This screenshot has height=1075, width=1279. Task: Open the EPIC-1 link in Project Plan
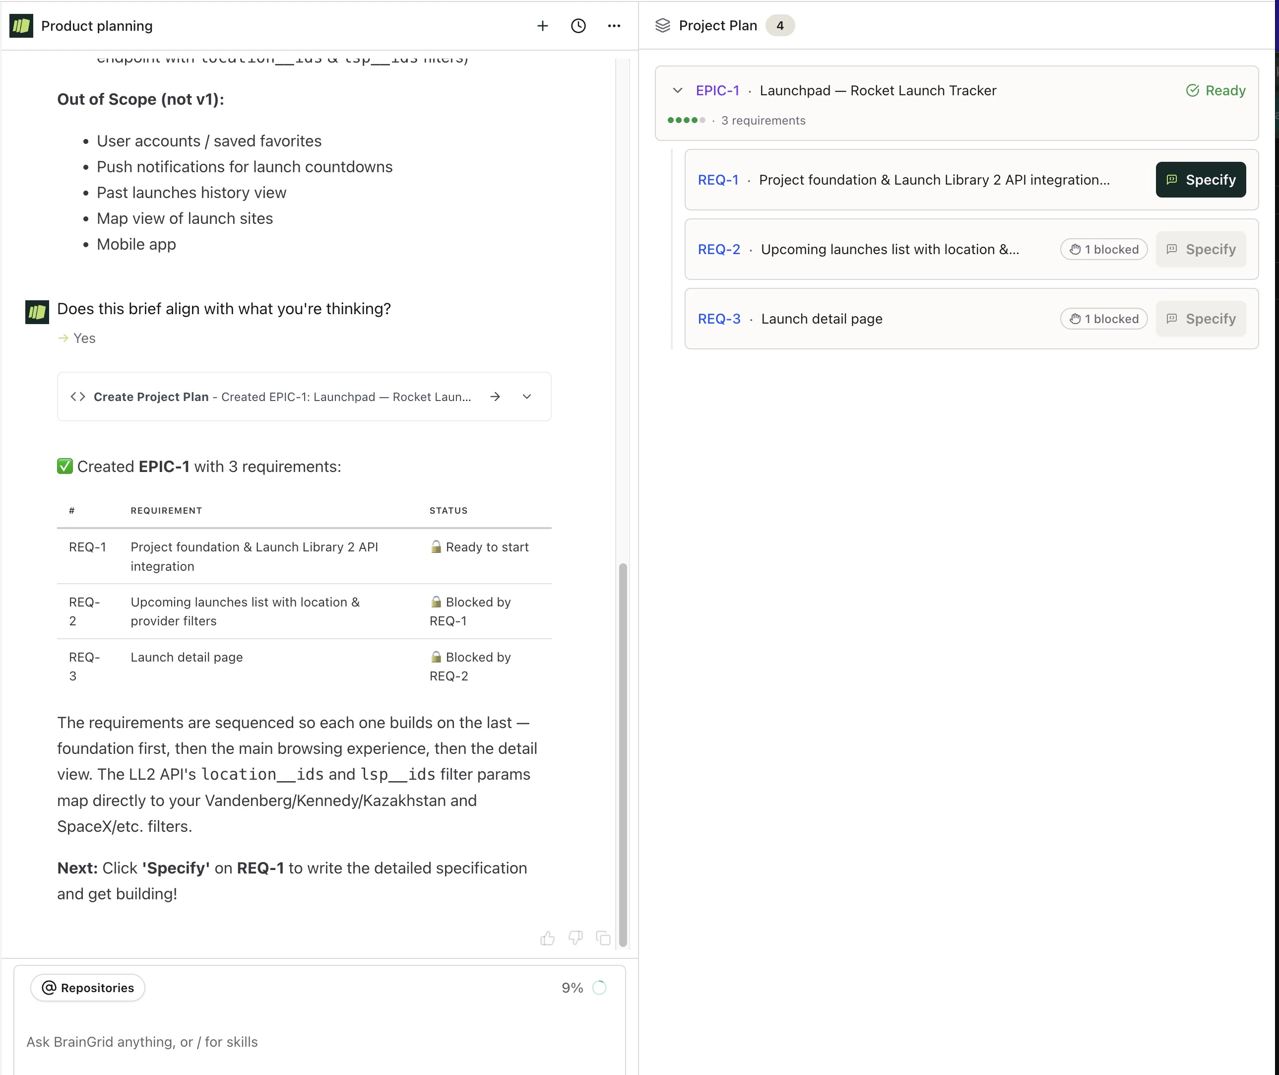tap(717, 90)
